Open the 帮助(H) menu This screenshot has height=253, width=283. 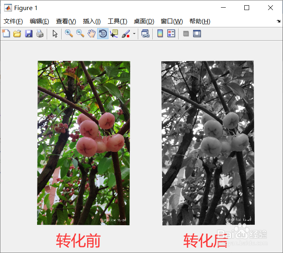(200, 21)
